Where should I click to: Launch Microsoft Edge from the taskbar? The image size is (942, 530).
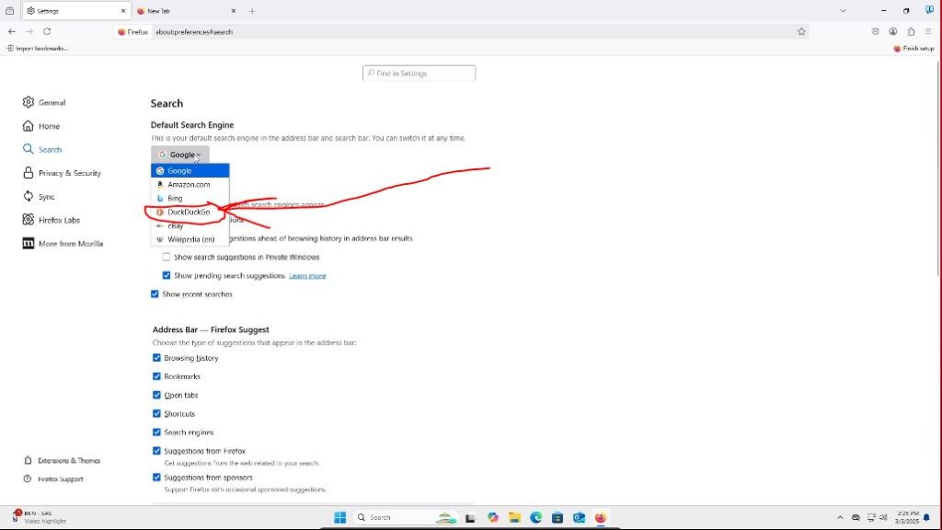pyautogui.click(x=536, y=517)
